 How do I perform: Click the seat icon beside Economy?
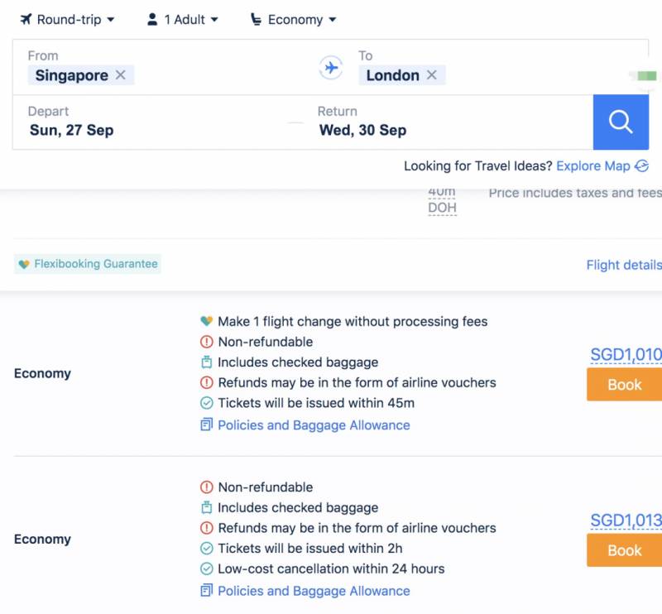click(x=257, y=19)
